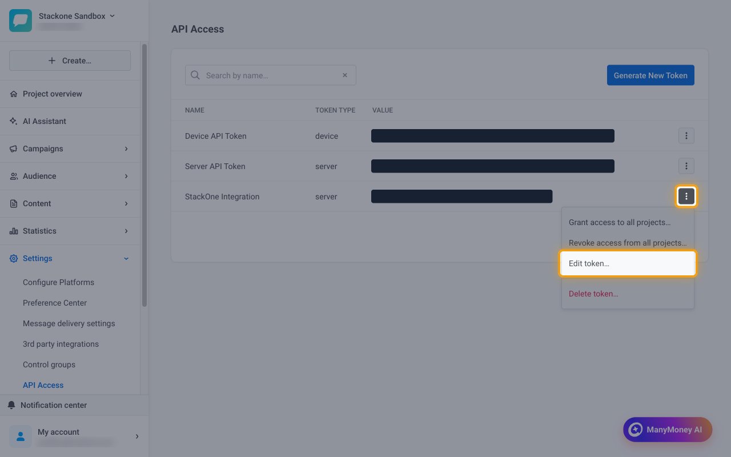This screenshot has width=731, height=457.
Task: Choose Edit token… from the menu
Action: tap(628, 264)
